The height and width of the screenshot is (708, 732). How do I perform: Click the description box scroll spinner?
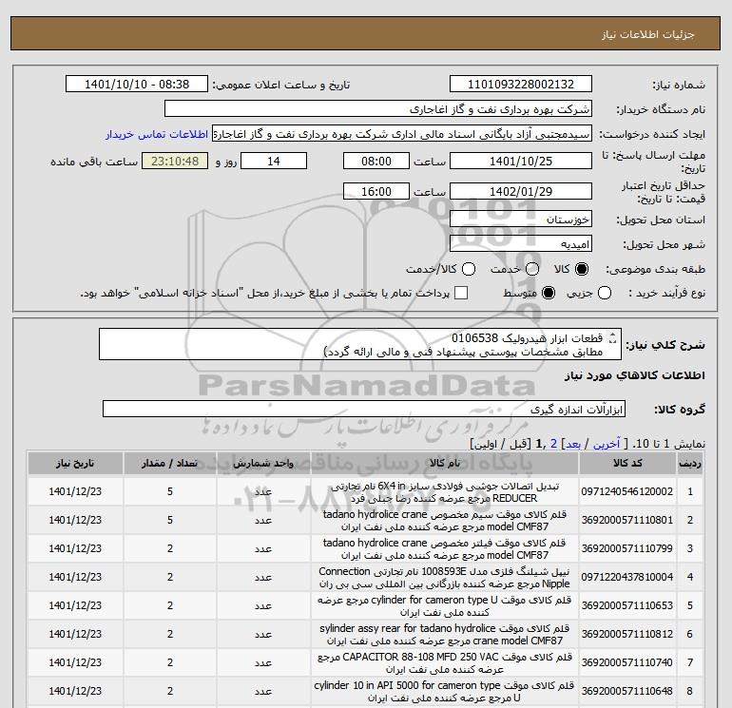(x=613, y=338)
